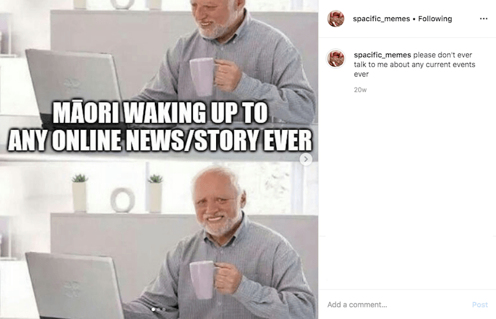Open spacific_memes username in caption
The width and height of the screenshot is (496, 319).
383,55
